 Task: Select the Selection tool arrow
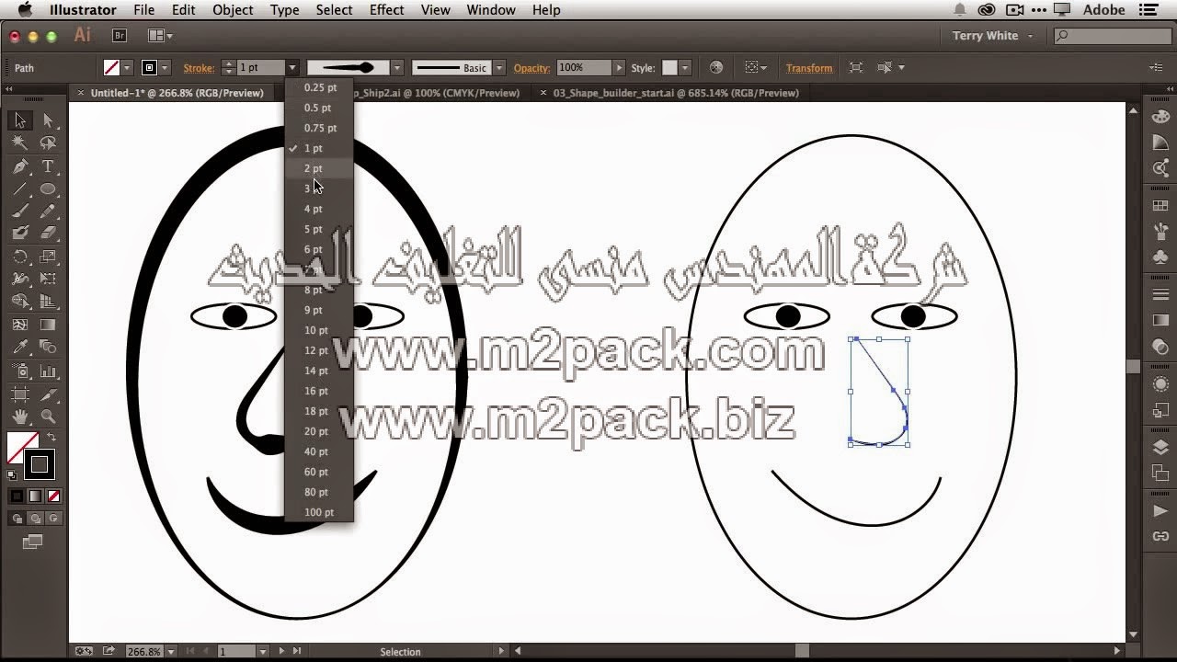point(20,120)
